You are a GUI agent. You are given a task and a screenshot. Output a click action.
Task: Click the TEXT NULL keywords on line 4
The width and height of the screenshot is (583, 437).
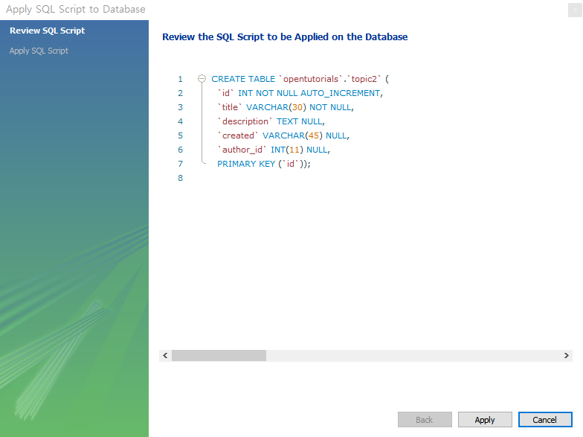click(x=299, y=121)
